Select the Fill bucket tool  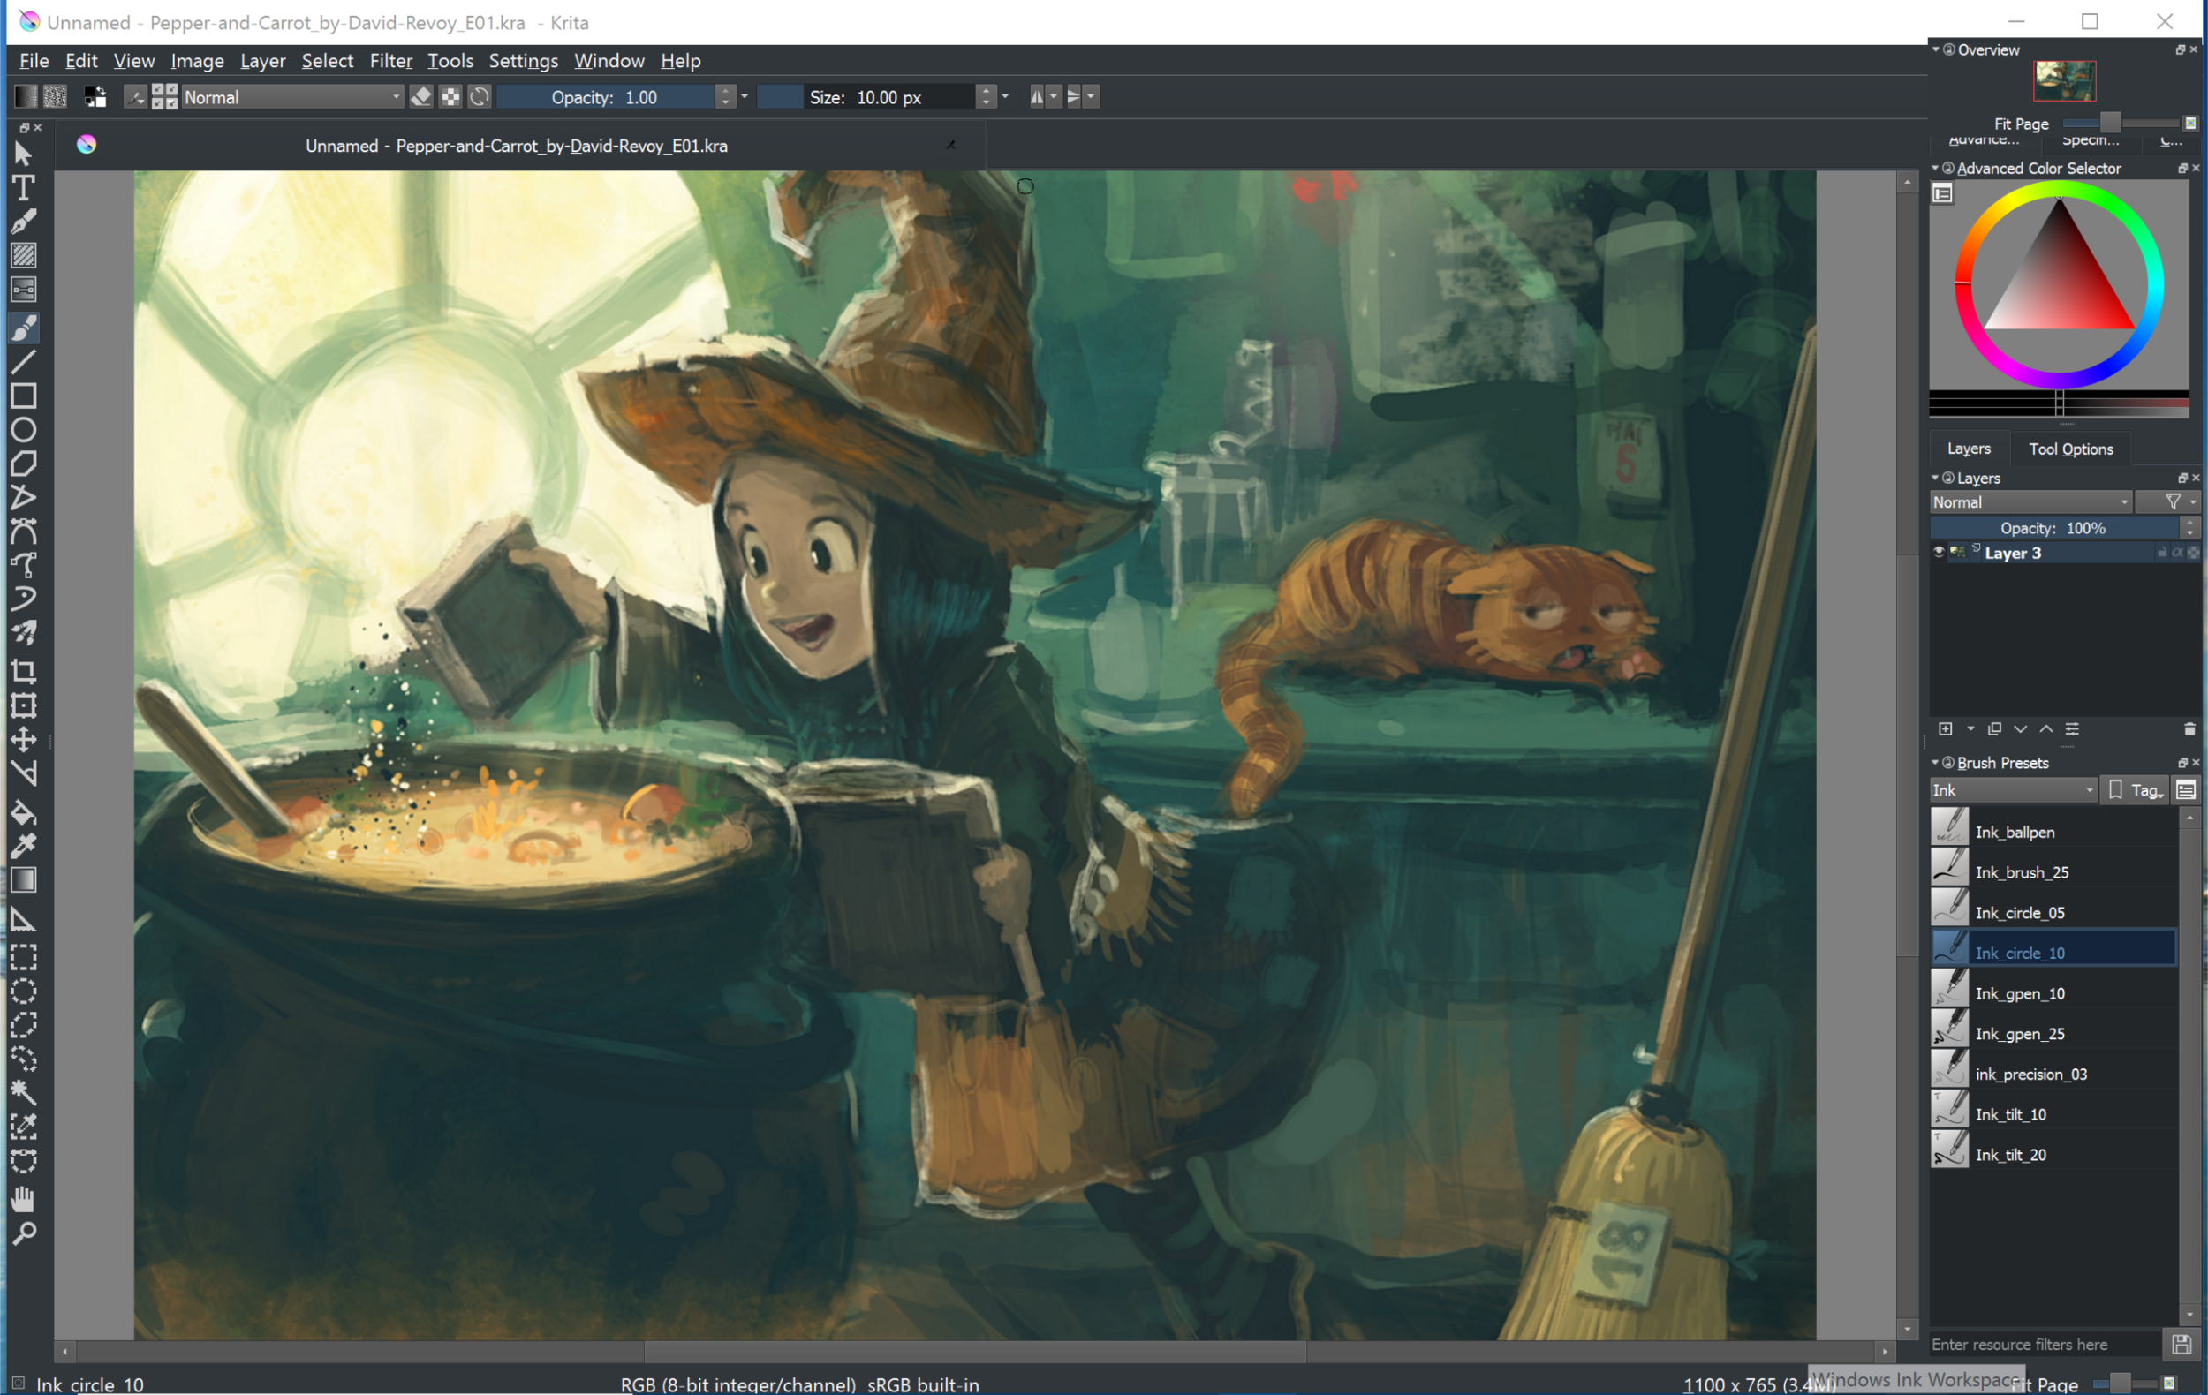click(x=23, y=813)
